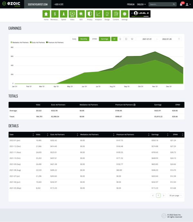Open the notifications bell
This screenshot has width=193, height=222.
point(181,5)
